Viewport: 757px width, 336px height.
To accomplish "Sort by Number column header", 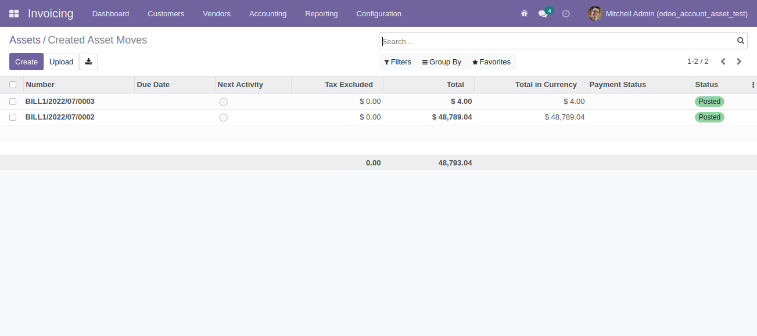I will [x=79, y=85].
